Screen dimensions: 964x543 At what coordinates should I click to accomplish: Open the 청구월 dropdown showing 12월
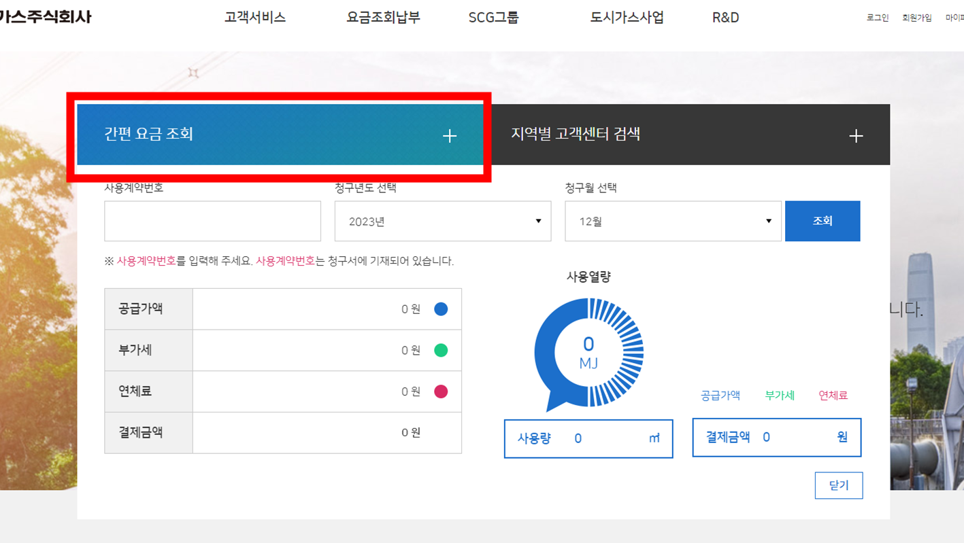672,221
